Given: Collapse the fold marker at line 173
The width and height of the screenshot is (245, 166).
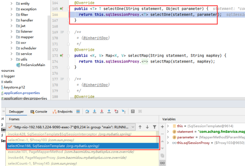Looking at the screenshot, I should [68, 56].
